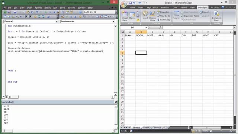Screen dimensions: 238x134
Task: Switch to the Sheet3 worksheet tab
Action: tap(157, 127)
